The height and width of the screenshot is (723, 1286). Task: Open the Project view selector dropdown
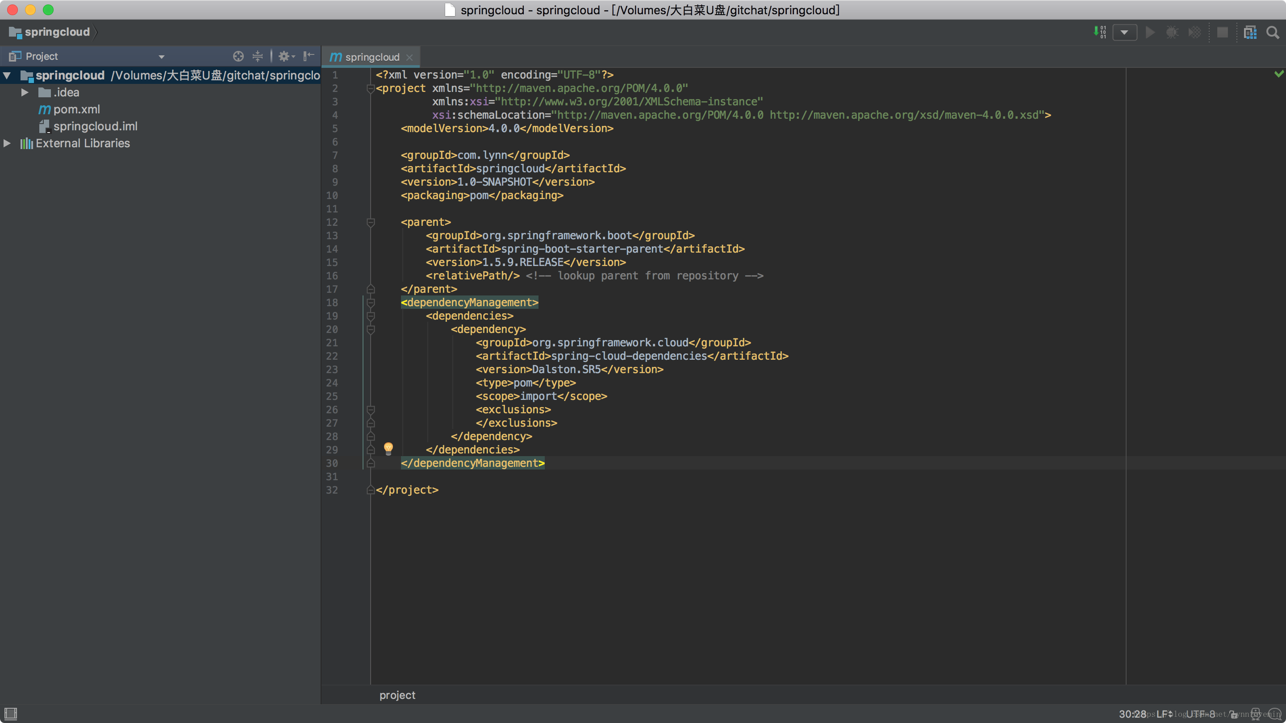tap(161, 56)
